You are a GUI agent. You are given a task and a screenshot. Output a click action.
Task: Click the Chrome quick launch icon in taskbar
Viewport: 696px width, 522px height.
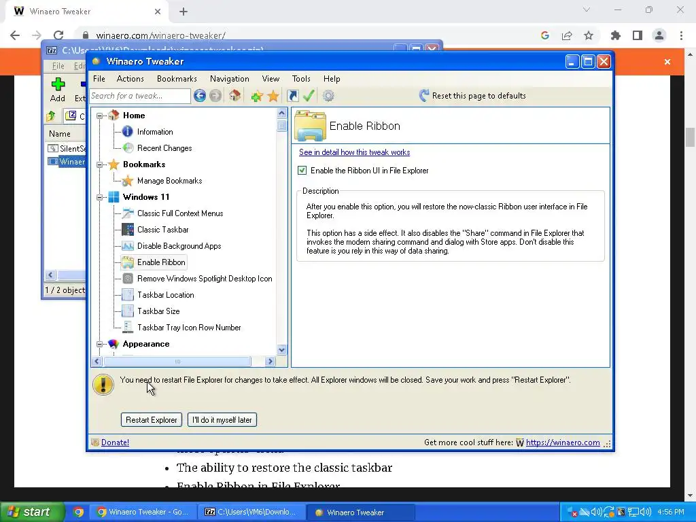click(x=78, y=512)
